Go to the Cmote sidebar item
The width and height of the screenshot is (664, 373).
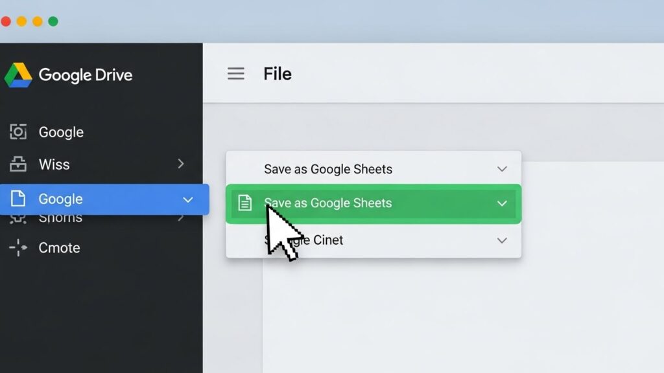[x=60, y=247]
